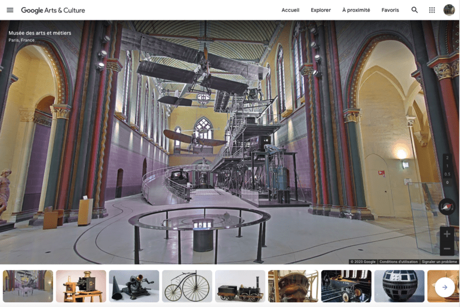Click the Google Arts & Culture logo
Image resolution: width=460 pixels, height=307 pixels.
pos(53,10)
